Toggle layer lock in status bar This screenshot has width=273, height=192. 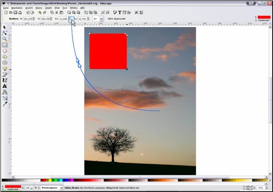point(39,188)
